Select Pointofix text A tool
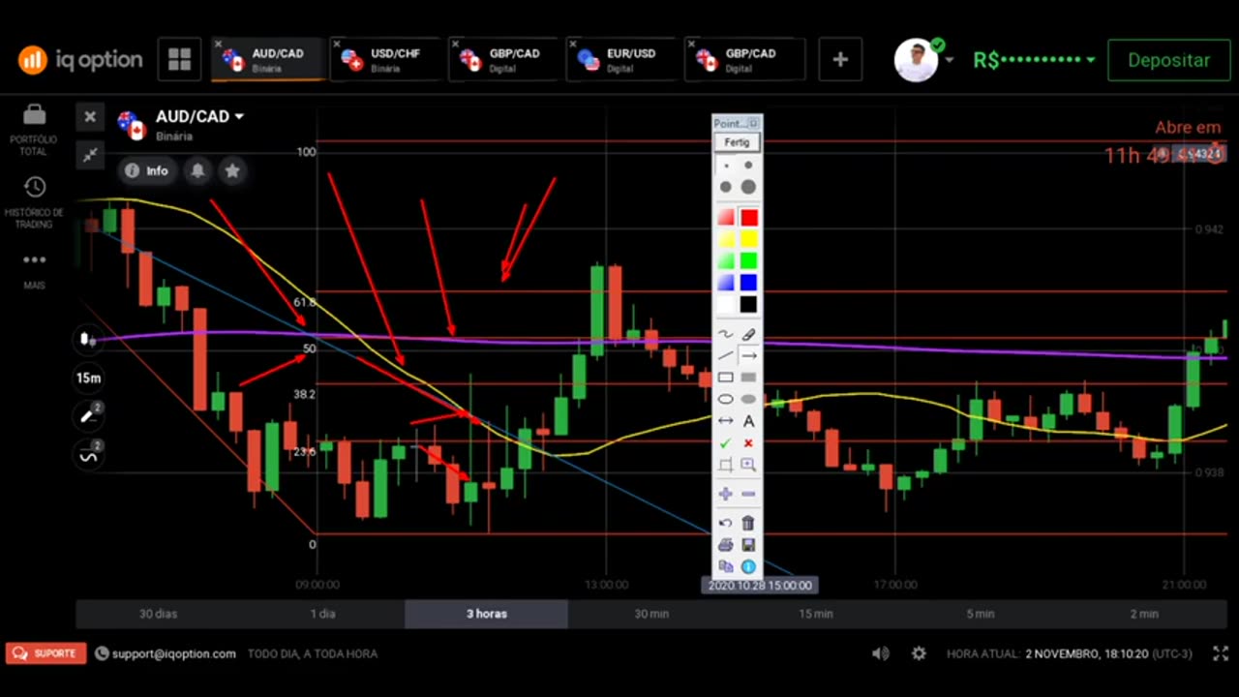Screen dimensions: 1239x697 click(748, 421)
